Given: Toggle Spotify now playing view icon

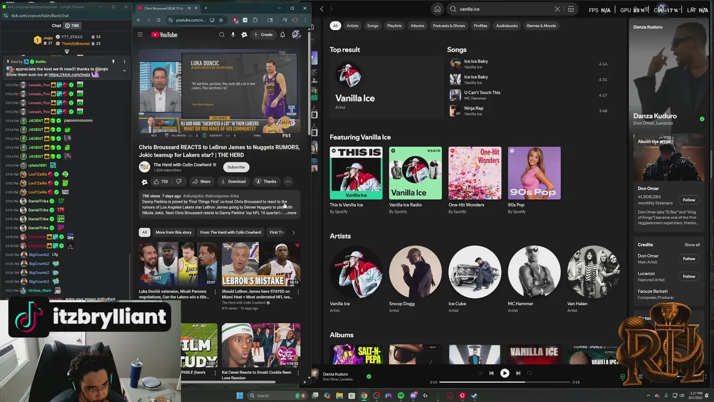Looking at the screenshot, I should [623, 376].
